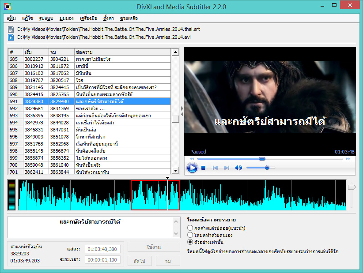363x273 pixels.
Task: Adjust the volume slider handle
Action: [267, 168]
